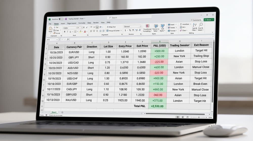Apply Percent Style with the % icon
Viewport: 253px width, 141px height.
tap(130, 30)
